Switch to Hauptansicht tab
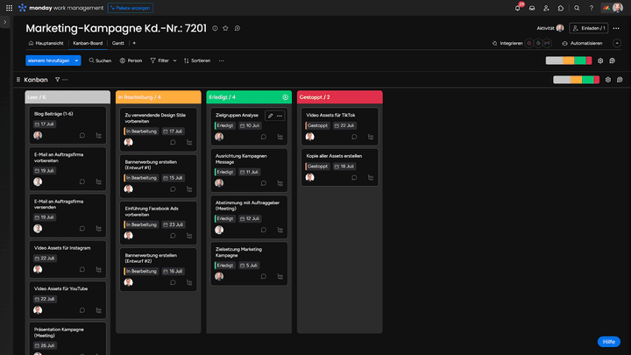This screenshot has width=631, height=355. [46, 43]
